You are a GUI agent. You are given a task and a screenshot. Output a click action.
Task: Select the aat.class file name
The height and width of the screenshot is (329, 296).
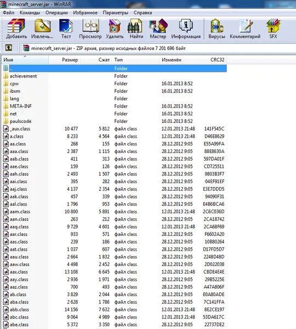[19, 249]
